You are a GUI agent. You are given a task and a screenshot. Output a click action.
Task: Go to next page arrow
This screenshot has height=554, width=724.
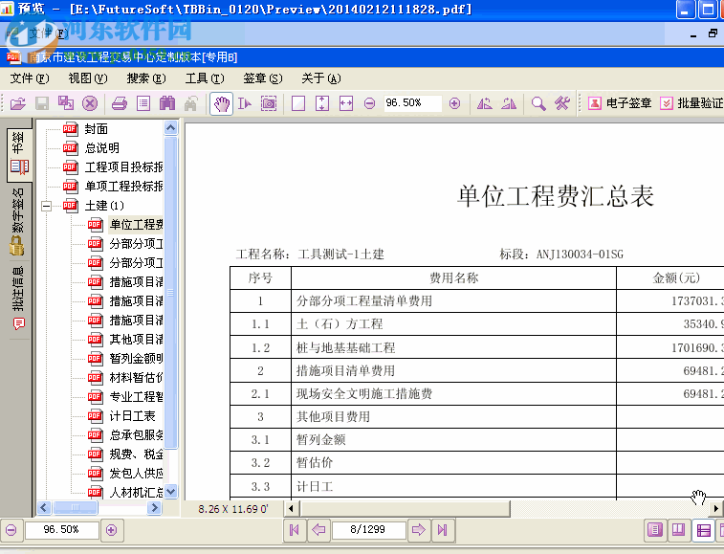click(x=418, y=530)
